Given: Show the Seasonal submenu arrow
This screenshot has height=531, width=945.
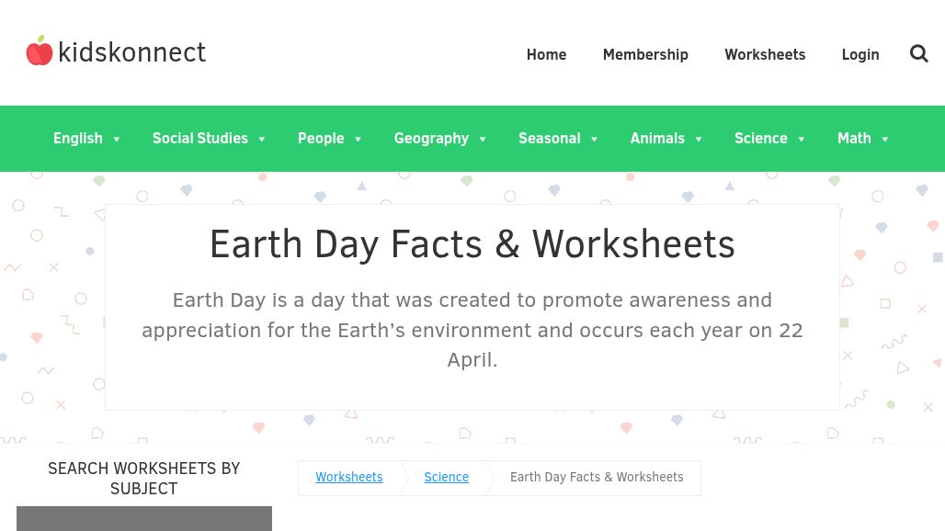Looking at the screenshot, I should (x=595, y=140).
